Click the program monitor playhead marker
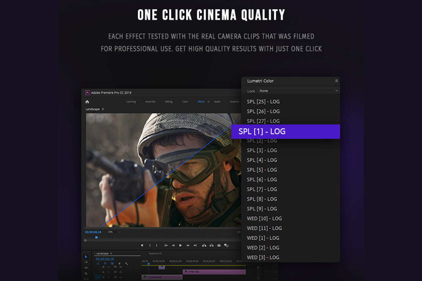Image resolution: width=422 pixels, height=281 pixels. 96,237
